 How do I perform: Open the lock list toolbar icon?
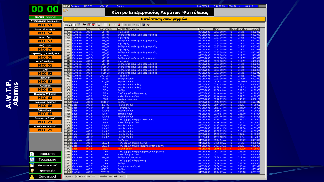[x=79, y=25]
